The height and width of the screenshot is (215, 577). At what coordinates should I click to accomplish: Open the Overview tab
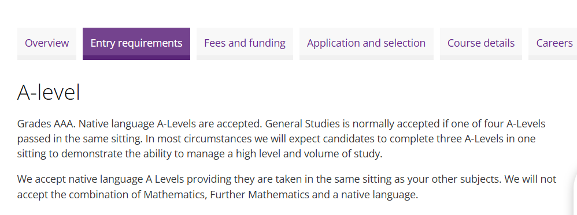pyautogui.click(x=47, y=43)
